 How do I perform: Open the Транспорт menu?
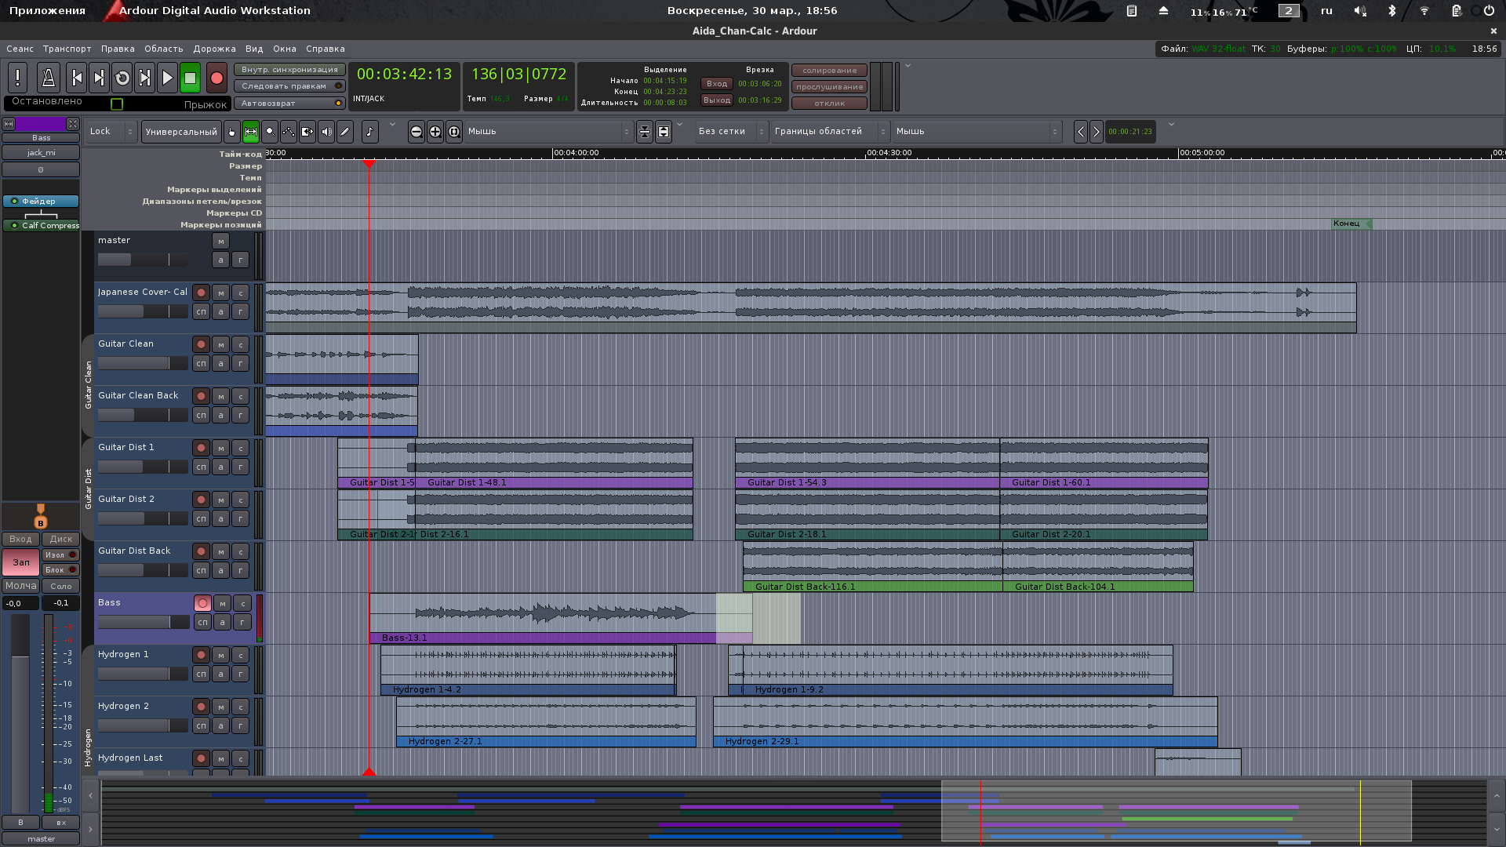[x=67, y=49]
